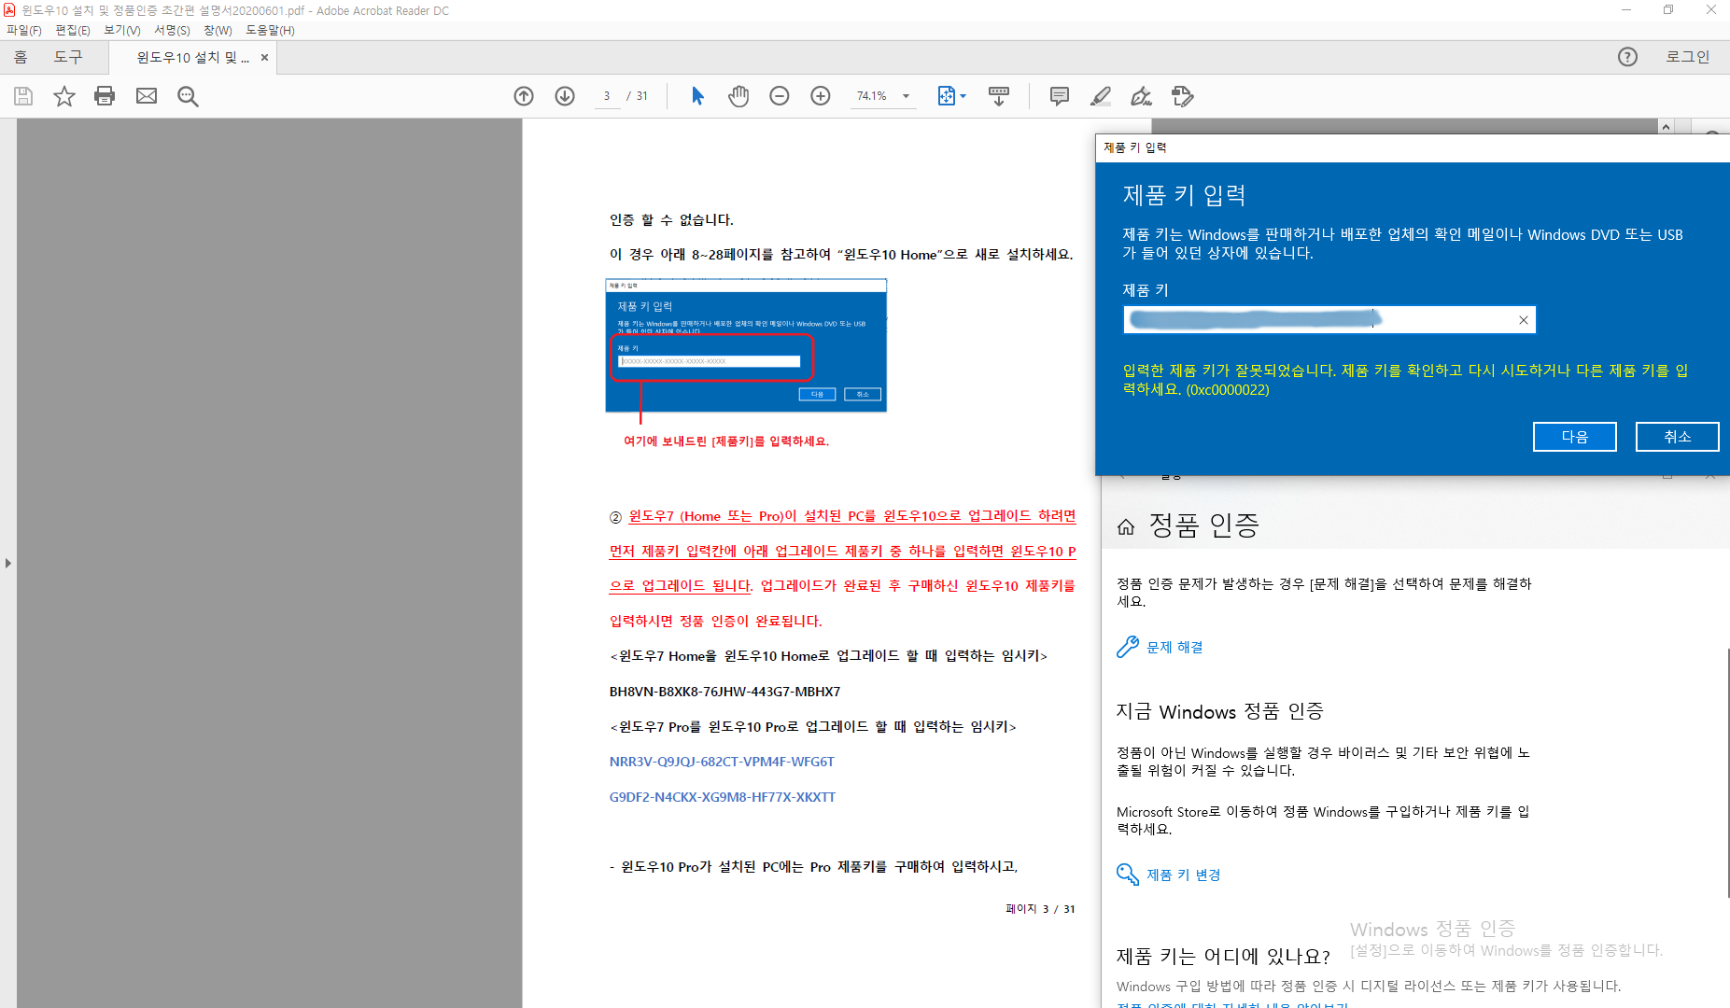
Task: Click the page number input box
Action: (x=607, y=96)
